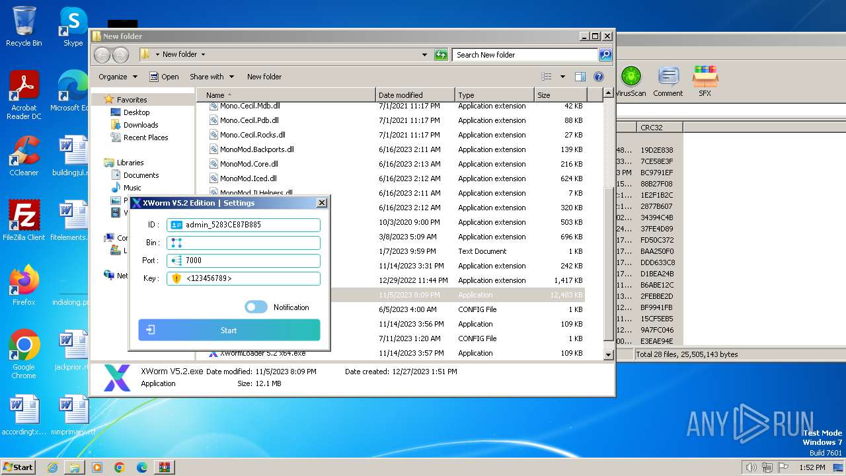Click the ID card icon in the ID field
Image resolution: width=846 pixels, height=476 pixels.
pos(176,225)
